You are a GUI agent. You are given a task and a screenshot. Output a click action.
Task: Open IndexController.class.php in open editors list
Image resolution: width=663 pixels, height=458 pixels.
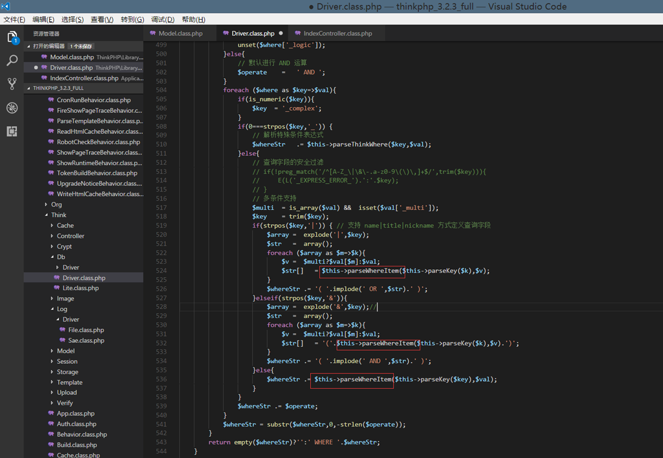pos(84,78)
